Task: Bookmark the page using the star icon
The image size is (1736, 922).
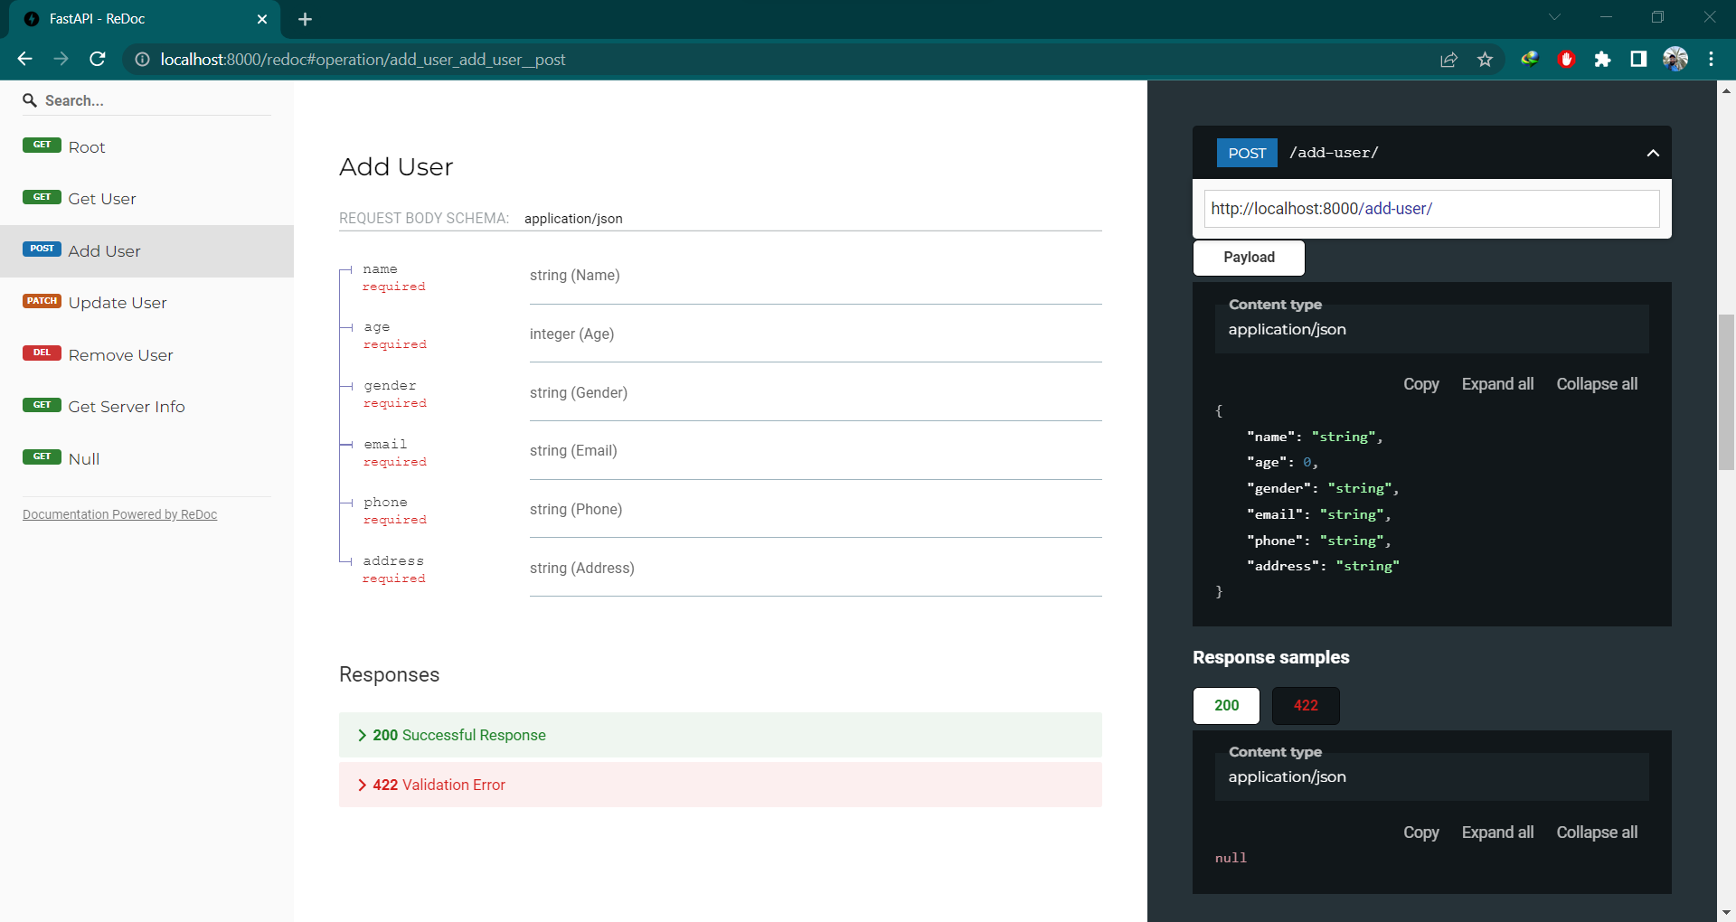Action: (x=1485, y=59)
